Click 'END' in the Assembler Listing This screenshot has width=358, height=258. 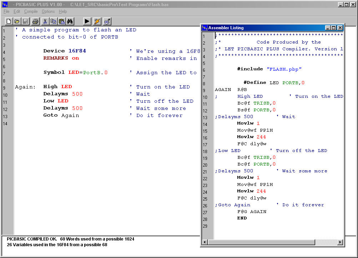[x=242, y=218]
